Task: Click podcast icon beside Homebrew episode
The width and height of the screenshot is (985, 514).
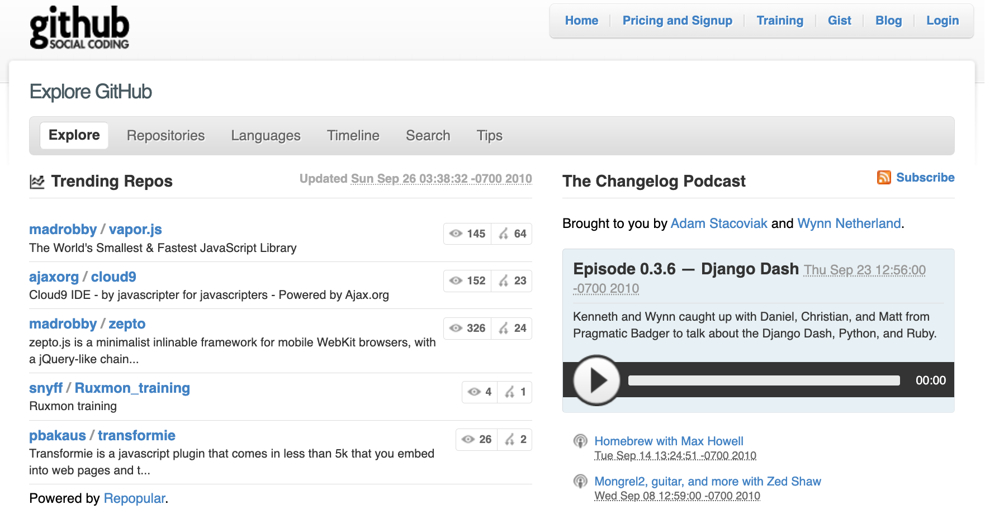Action: 580,441
